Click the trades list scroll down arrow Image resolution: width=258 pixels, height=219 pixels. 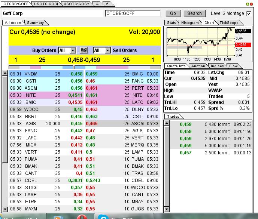coord(167,209)
